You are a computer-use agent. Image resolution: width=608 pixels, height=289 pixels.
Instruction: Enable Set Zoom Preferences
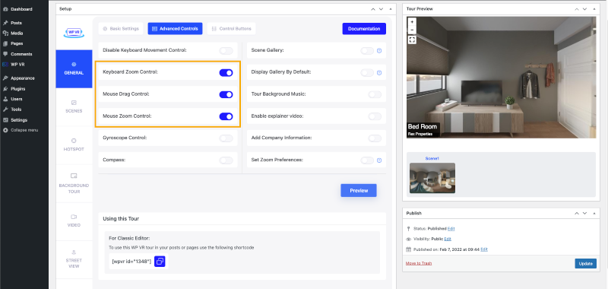(x=367, y=160)
